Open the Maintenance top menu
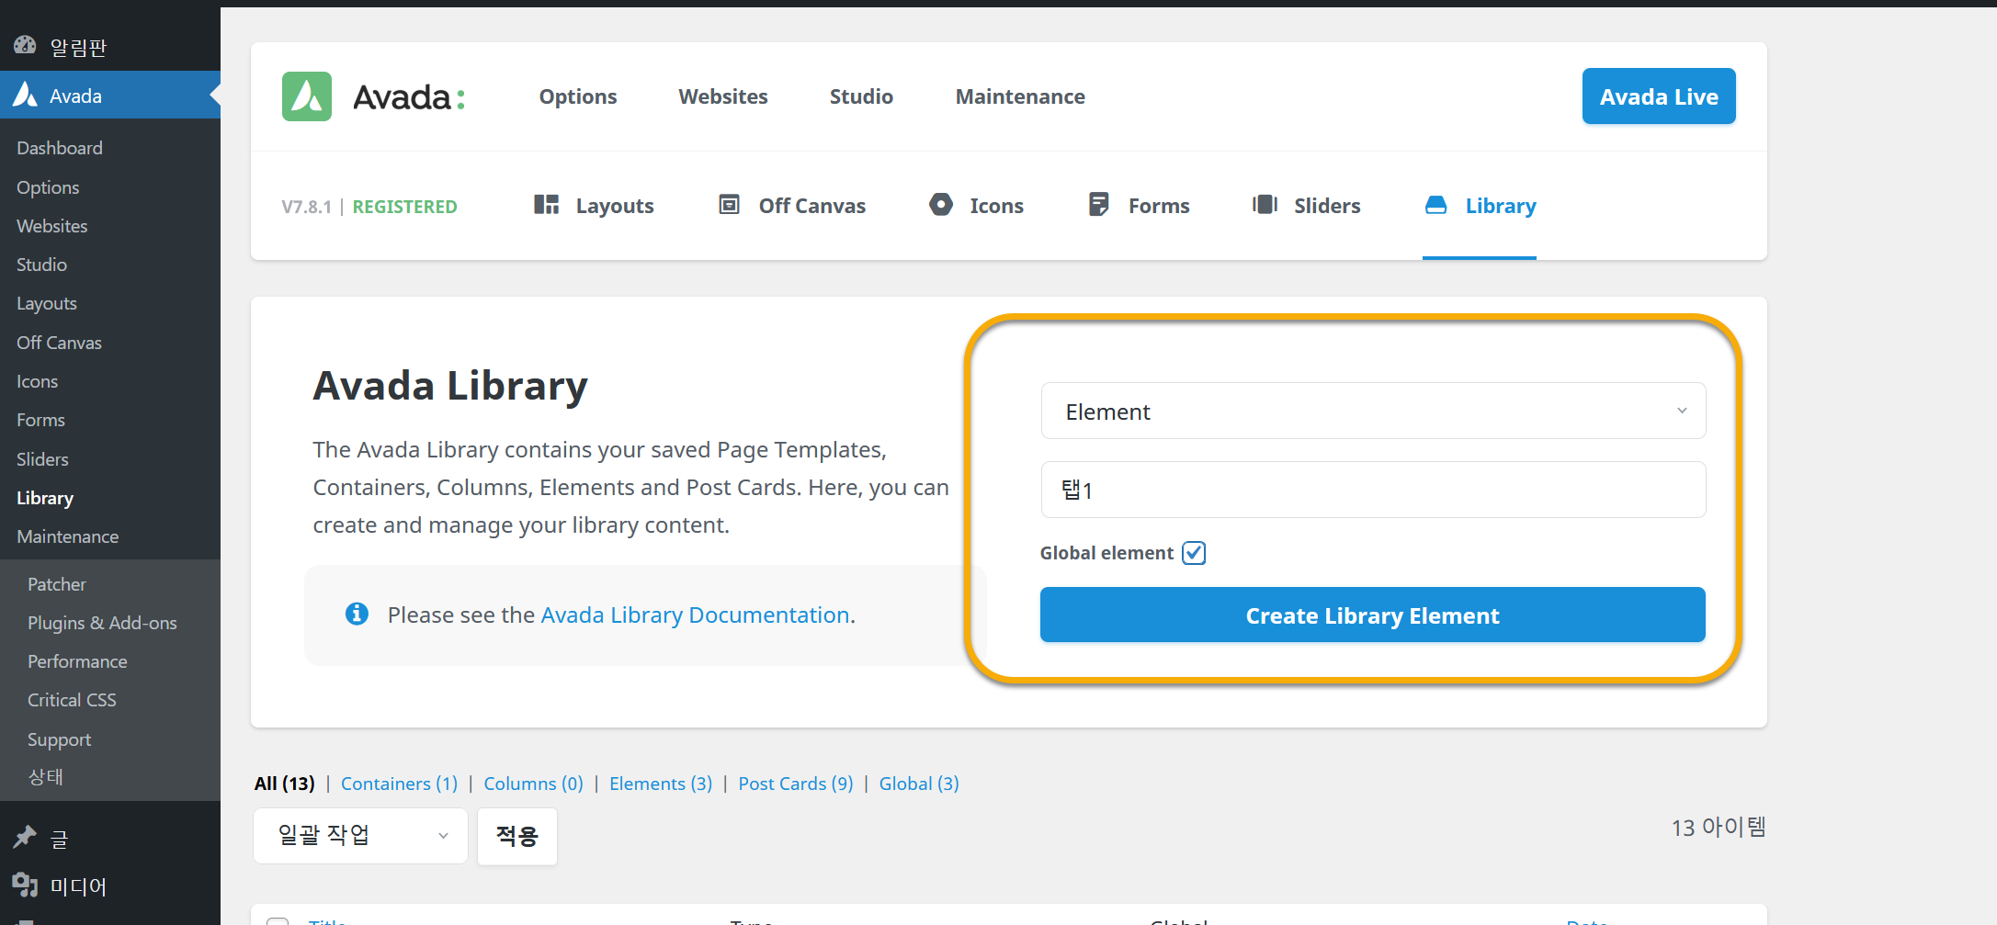Screen dimensions: 1997x925 (1020, 96)
